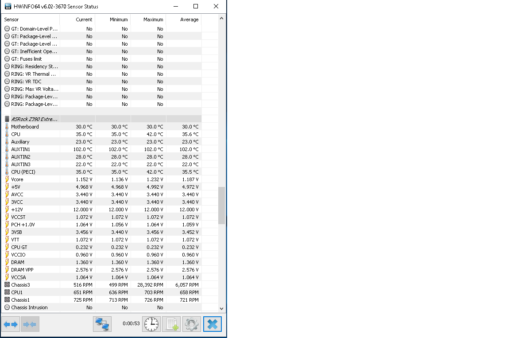Click the fan icon beside Chassis1
The width and height of the screenshot is (510, 338).
click(7, 299)
